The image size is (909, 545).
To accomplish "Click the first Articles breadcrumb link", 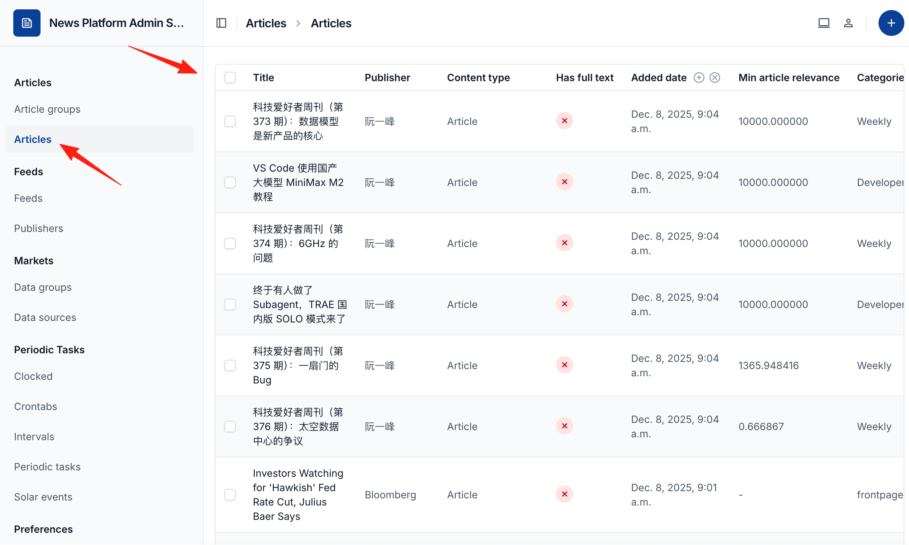I will (x=265, y=23).
